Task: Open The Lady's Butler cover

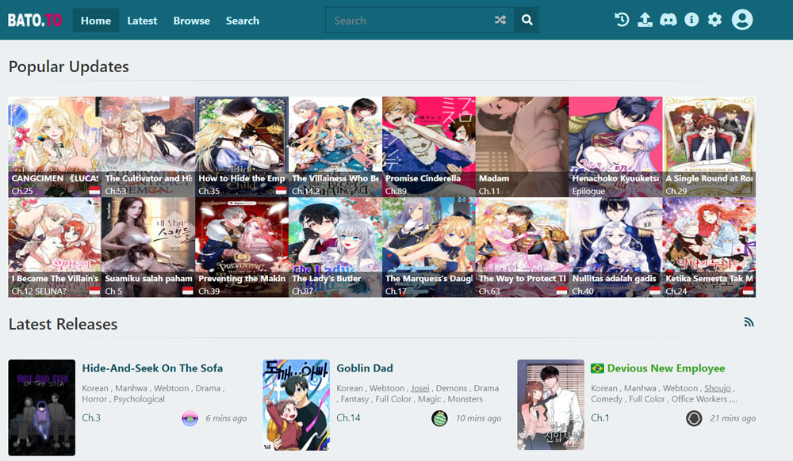Action: click(335, 247)
